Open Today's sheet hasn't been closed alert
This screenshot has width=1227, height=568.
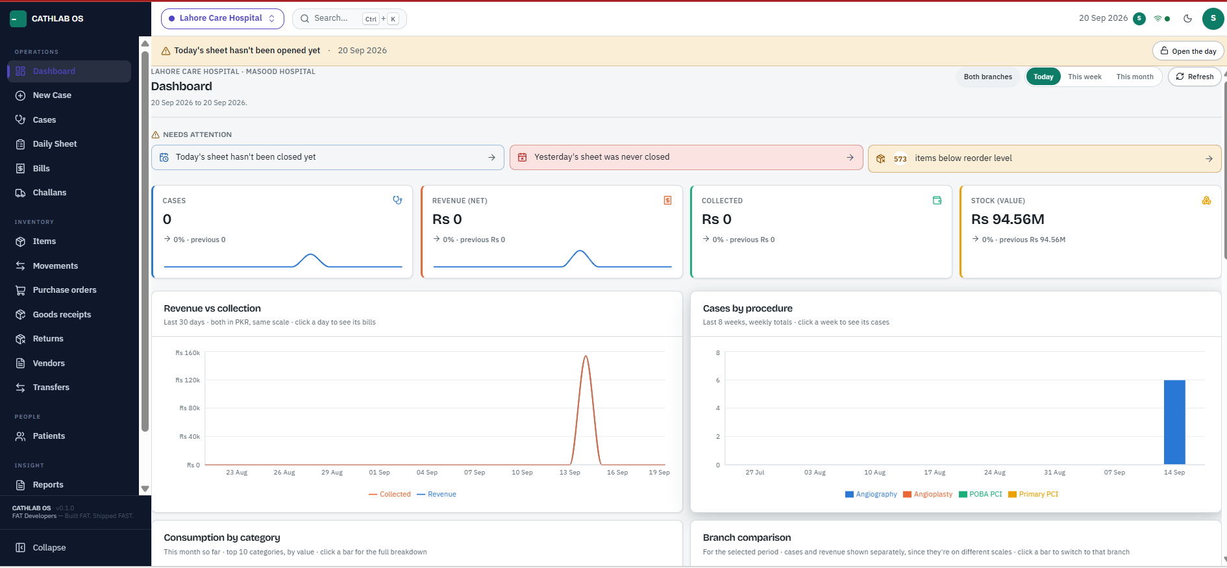[328, 157]
